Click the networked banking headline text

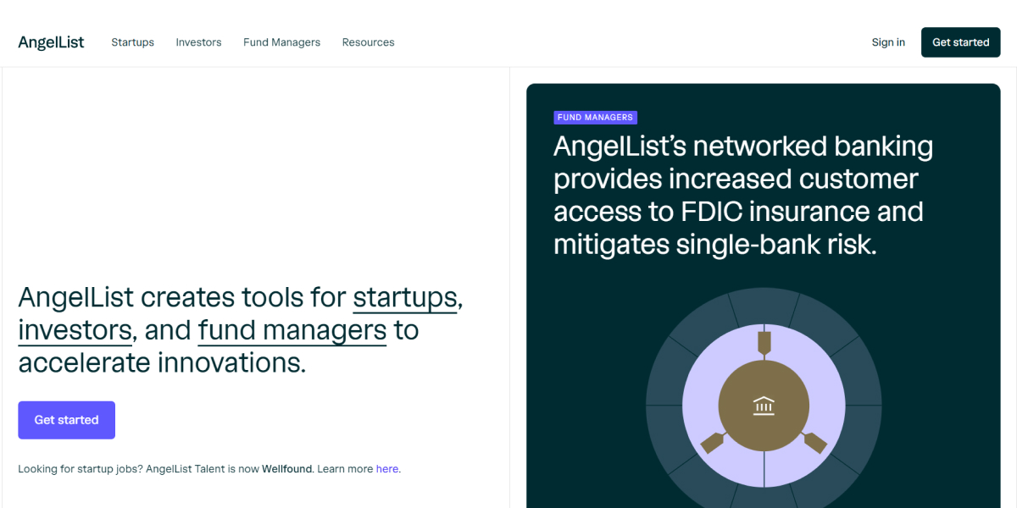pos(743,195)
